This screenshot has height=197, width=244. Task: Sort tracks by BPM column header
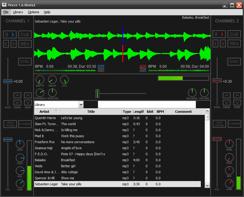(160, 112)
